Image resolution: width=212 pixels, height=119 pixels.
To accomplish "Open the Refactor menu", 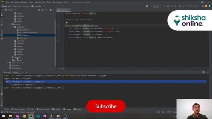I will (x=38, y=2).
